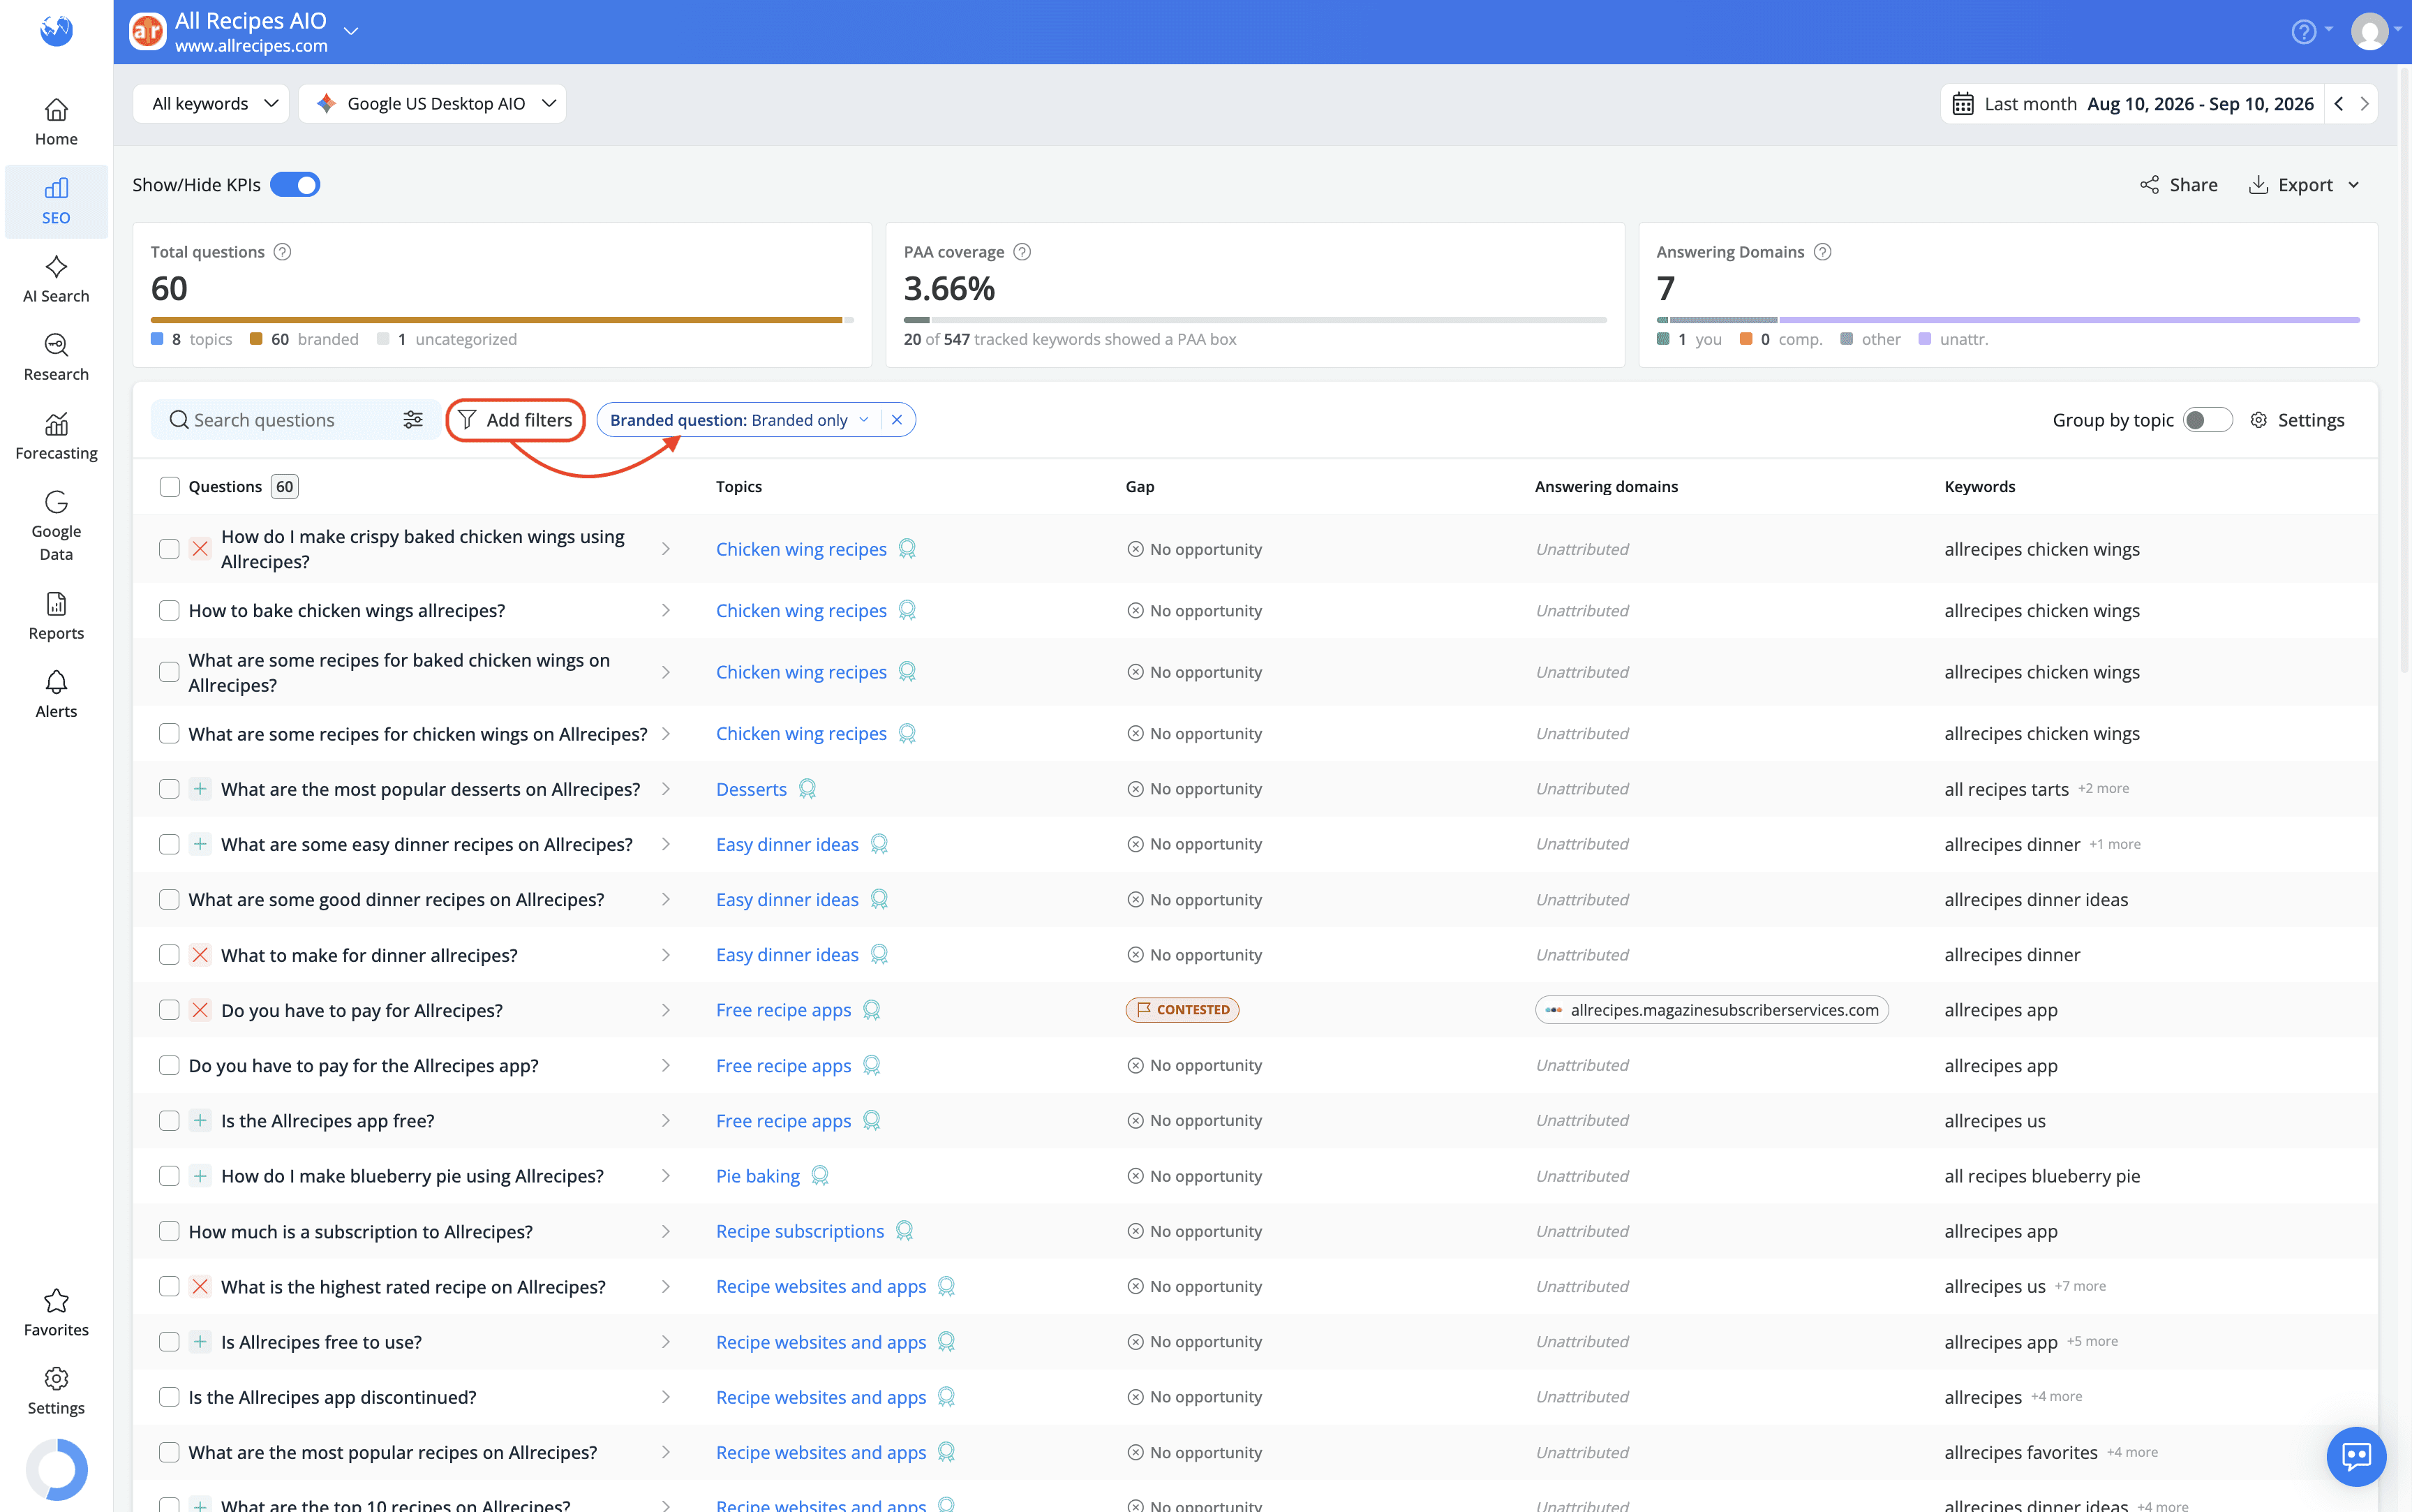Click '+7 more' keywords on highest rated row
Image resolution: width=2412 pixels, height=1512 pixels.
(x=2080, y=1286)
